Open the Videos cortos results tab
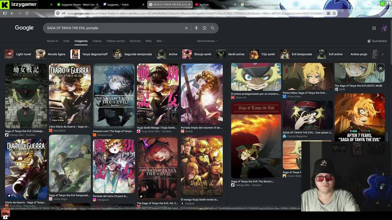The height and width of the screenshot is (220, 392). (x=115, y=41)
